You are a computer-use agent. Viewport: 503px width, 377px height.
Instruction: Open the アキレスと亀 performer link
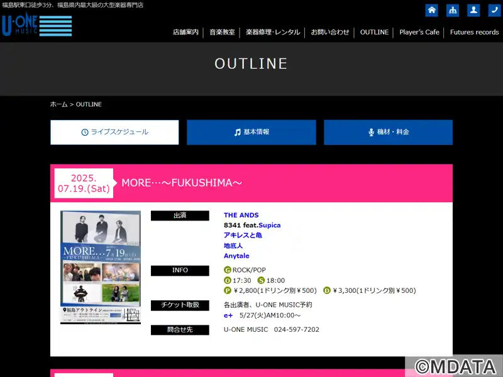(243, 235)
